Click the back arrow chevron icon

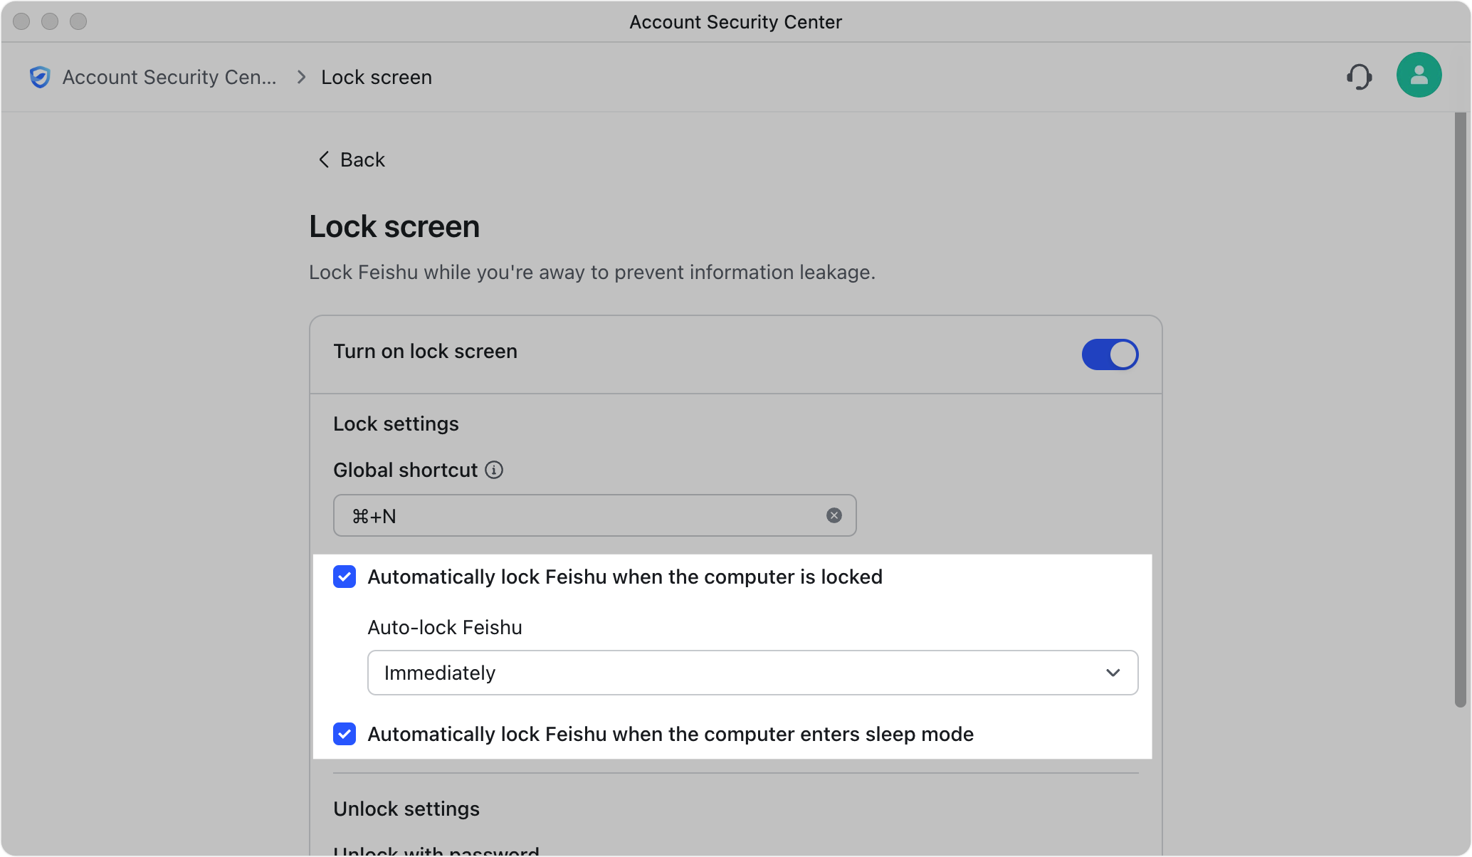coord(324,159)
